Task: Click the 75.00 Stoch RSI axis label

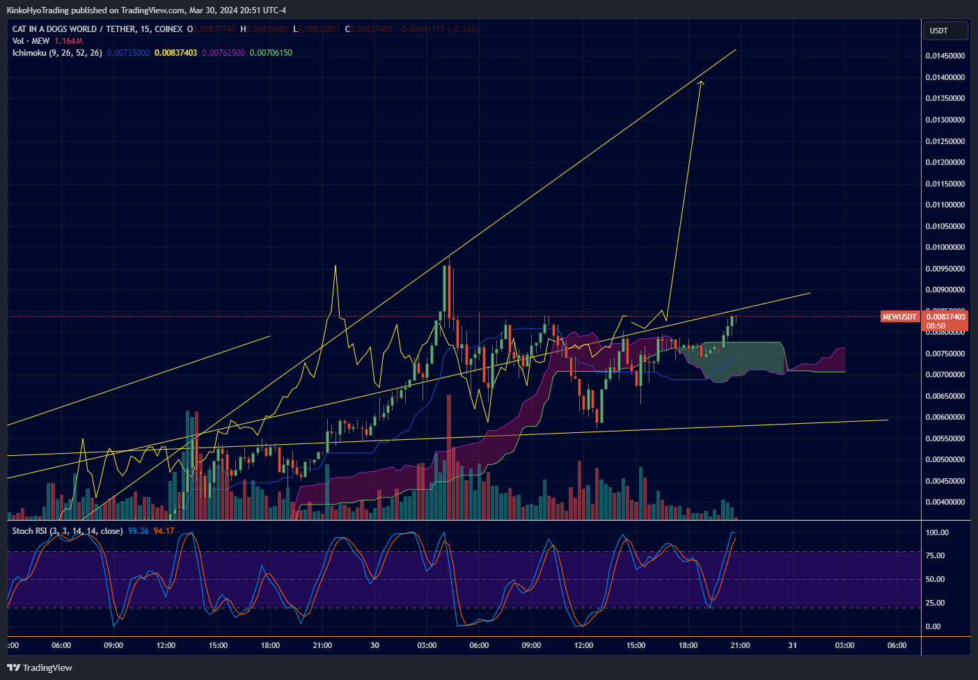Action: click(935, 555)
